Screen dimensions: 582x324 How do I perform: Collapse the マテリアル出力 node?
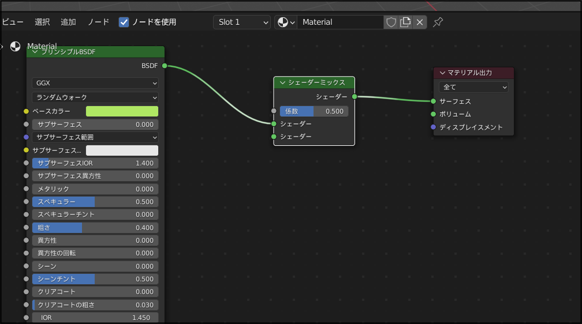point(442,73)
